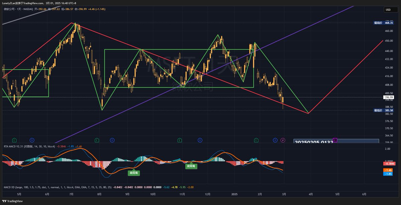Click the 最低价 385.58 price label

(384, 110)
